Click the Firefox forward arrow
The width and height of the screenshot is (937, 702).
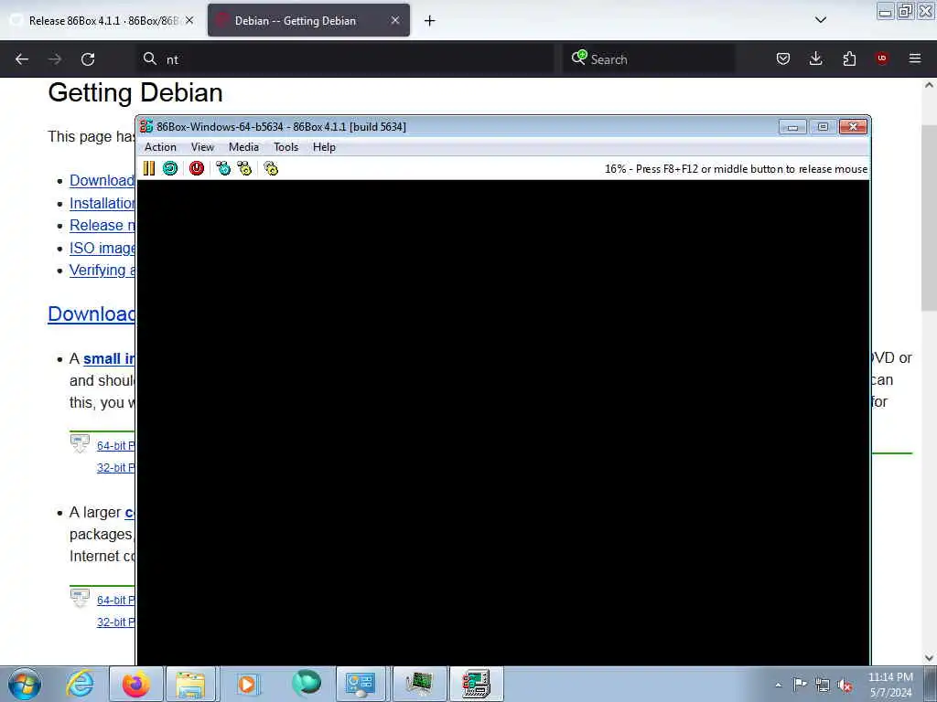55,59
